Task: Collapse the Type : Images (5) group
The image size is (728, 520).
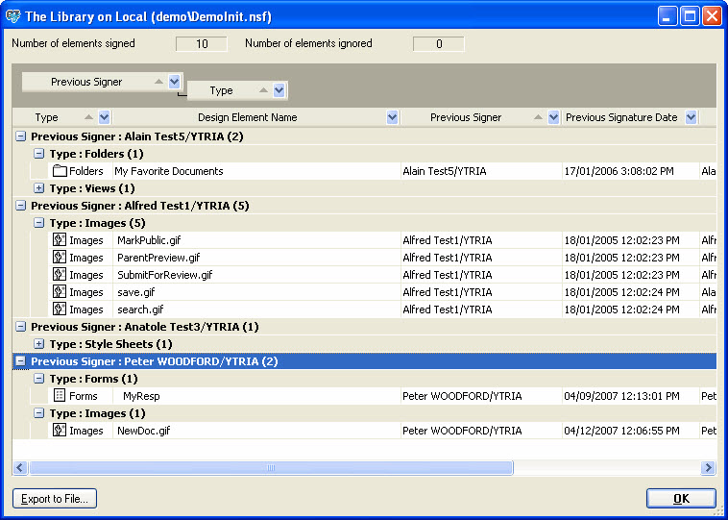Action: 39,223
